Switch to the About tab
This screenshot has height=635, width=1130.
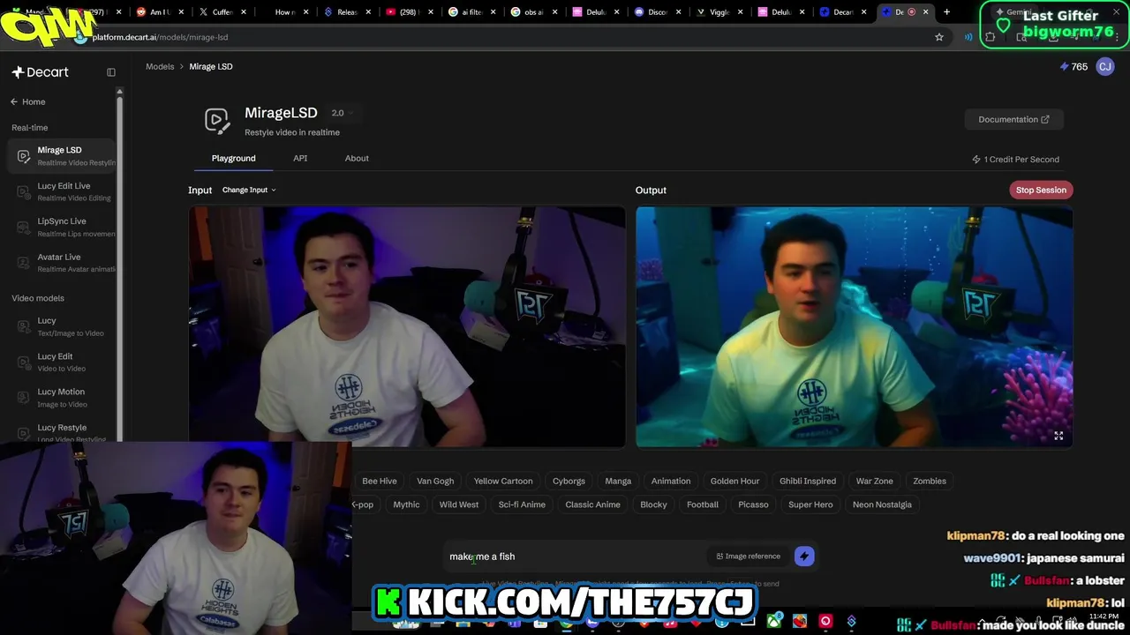coord(357,158)
